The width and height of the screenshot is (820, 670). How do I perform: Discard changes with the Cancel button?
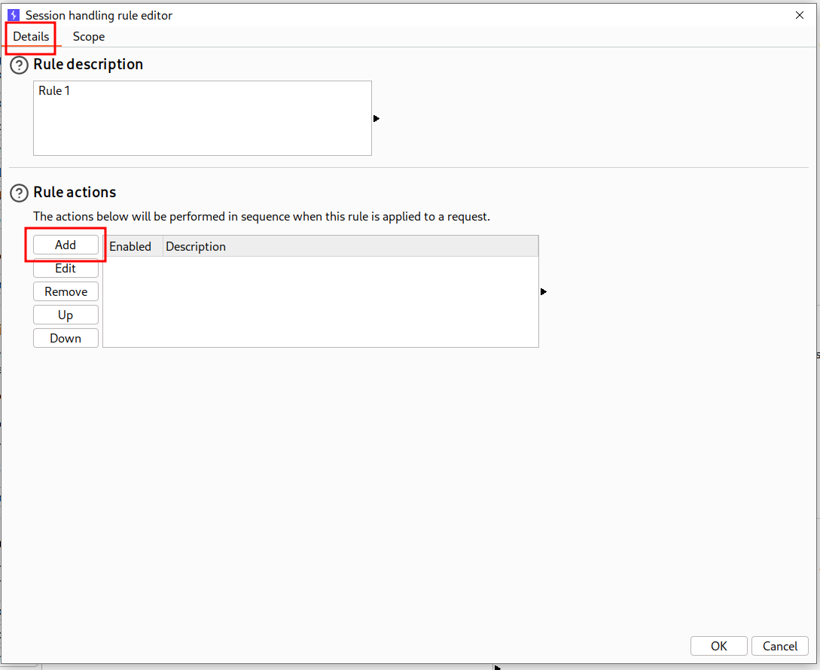coord(780,646)
